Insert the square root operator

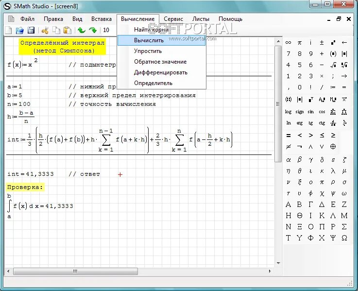pyautogui.click(x=333, y=65)
